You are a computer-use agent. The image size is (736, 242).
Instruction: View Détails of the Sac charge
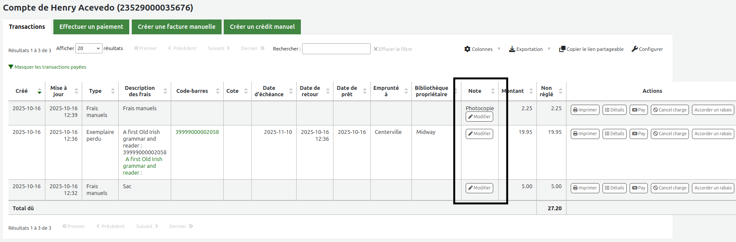point(614,188)
